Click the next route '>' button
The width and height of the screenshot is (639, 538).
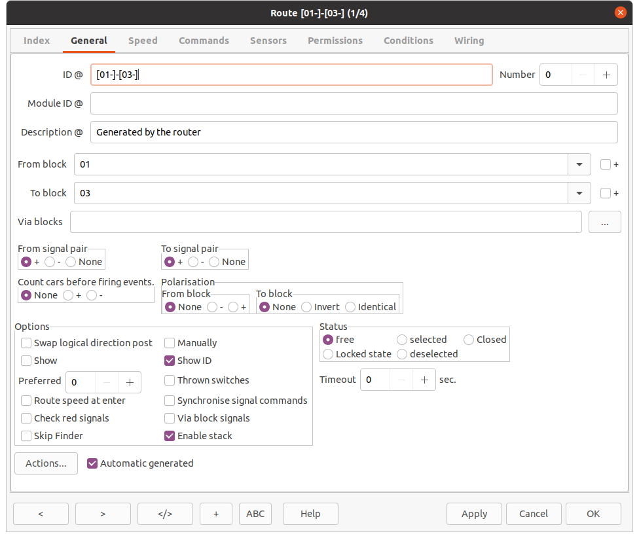[x=103, y=514]
